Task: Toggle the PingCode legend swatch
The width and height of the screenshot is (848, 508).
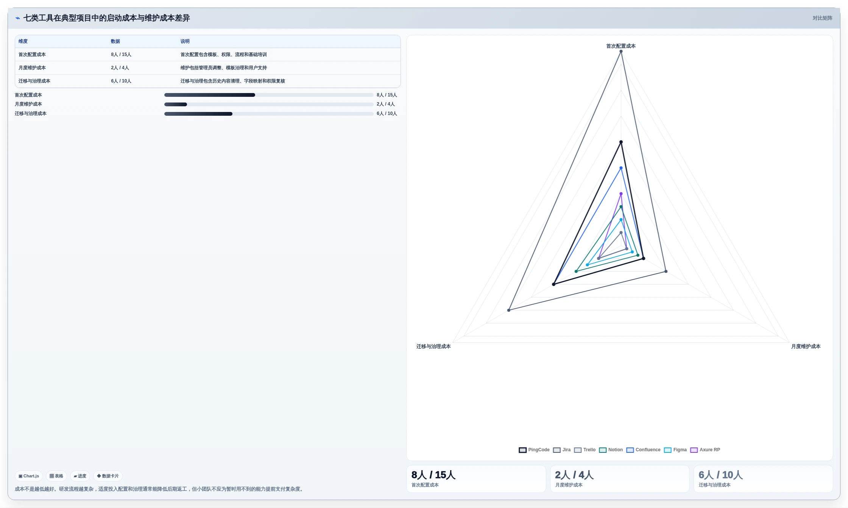Action: pyautogui.click(x=522, y=450)
